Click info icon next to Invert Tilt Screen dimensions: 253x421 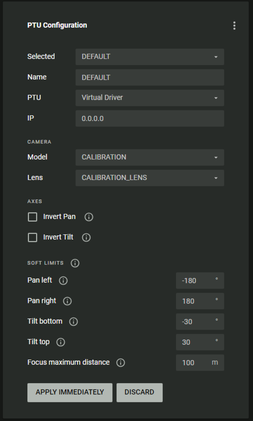point(86,237)
